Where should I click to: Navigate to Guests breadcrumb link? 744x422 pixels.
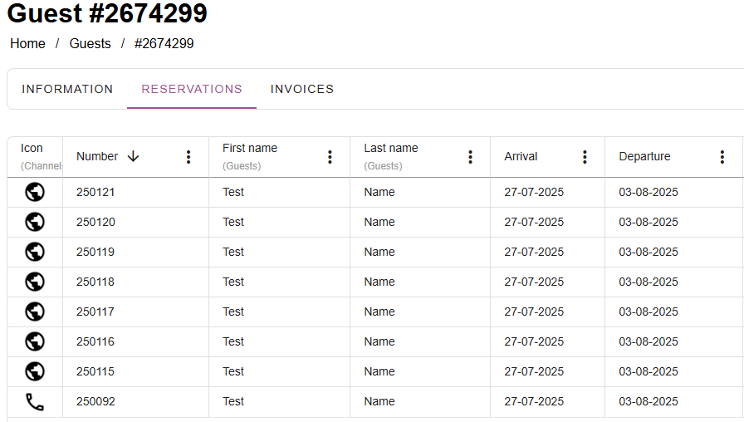90,43
